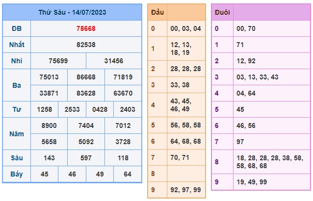
Task: Select the Sáu prize number 143
Action: tap(49, 158)
